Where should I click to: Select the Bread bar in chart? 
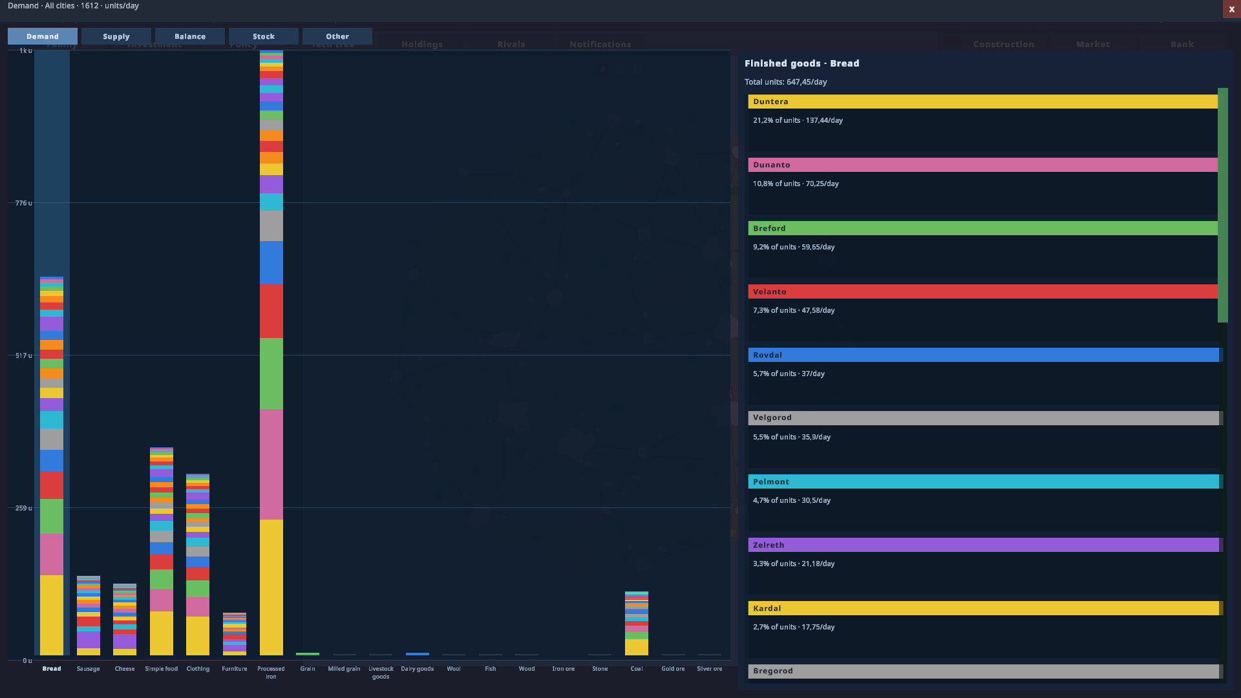click(52, 466)
